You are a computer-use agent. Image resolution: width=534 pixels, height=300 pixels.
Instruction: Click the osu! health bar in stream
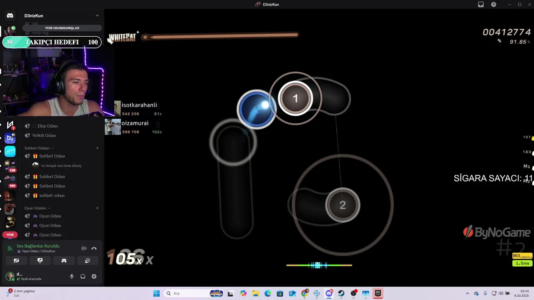[221, 36]
